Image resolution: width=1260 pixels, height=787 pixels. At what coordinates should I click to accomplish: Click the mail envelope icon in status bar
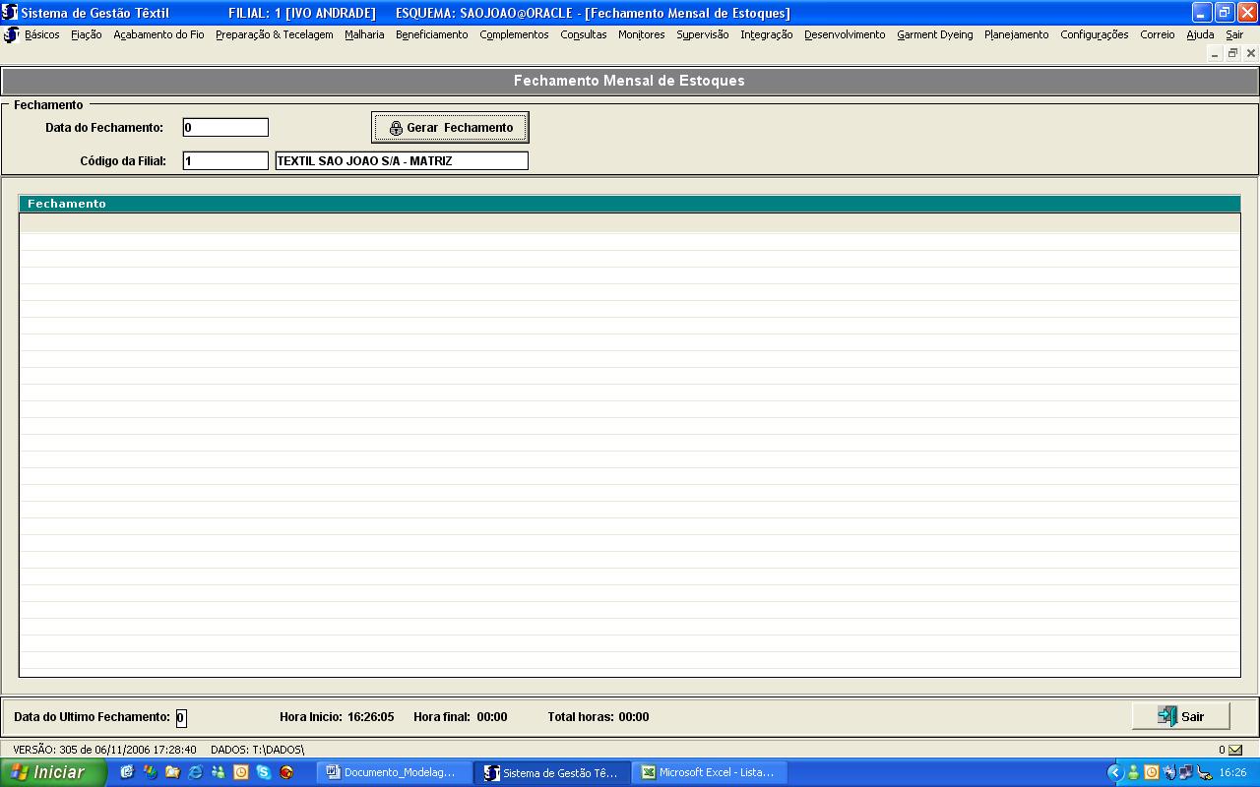click(x=1235, y=750)
